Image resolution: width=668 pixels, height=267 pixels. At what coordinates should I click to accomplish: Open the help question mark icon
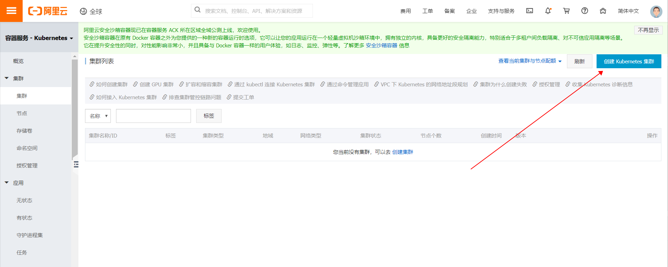(585, 11)
